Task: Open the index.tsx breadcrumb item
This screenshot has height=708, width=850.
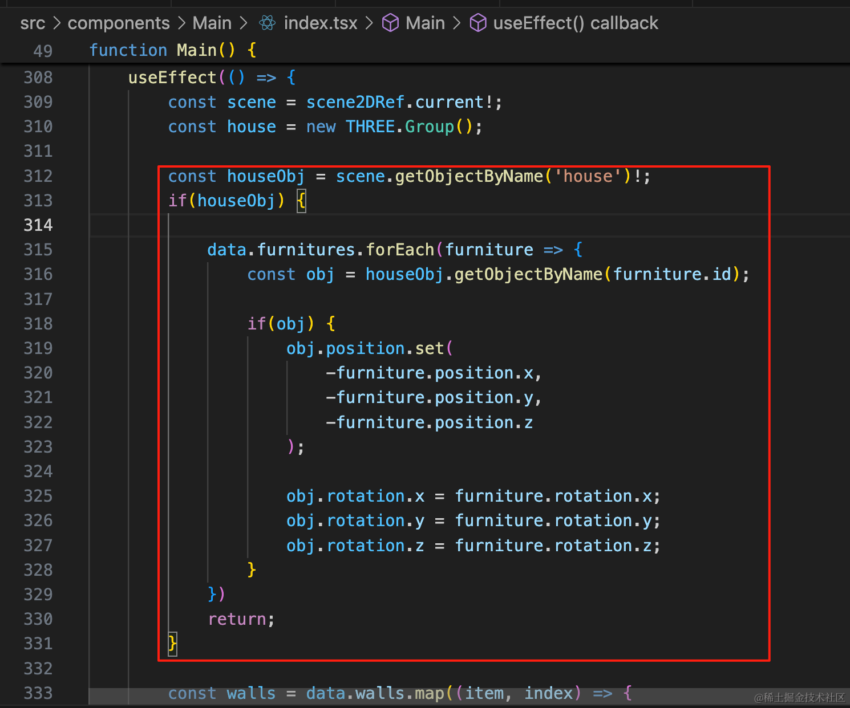Action: click(321, 23)
